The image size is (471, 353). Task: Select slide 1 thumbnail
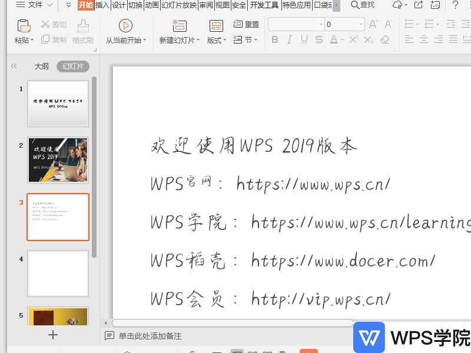pyautogui.click(x=58, y=104)
